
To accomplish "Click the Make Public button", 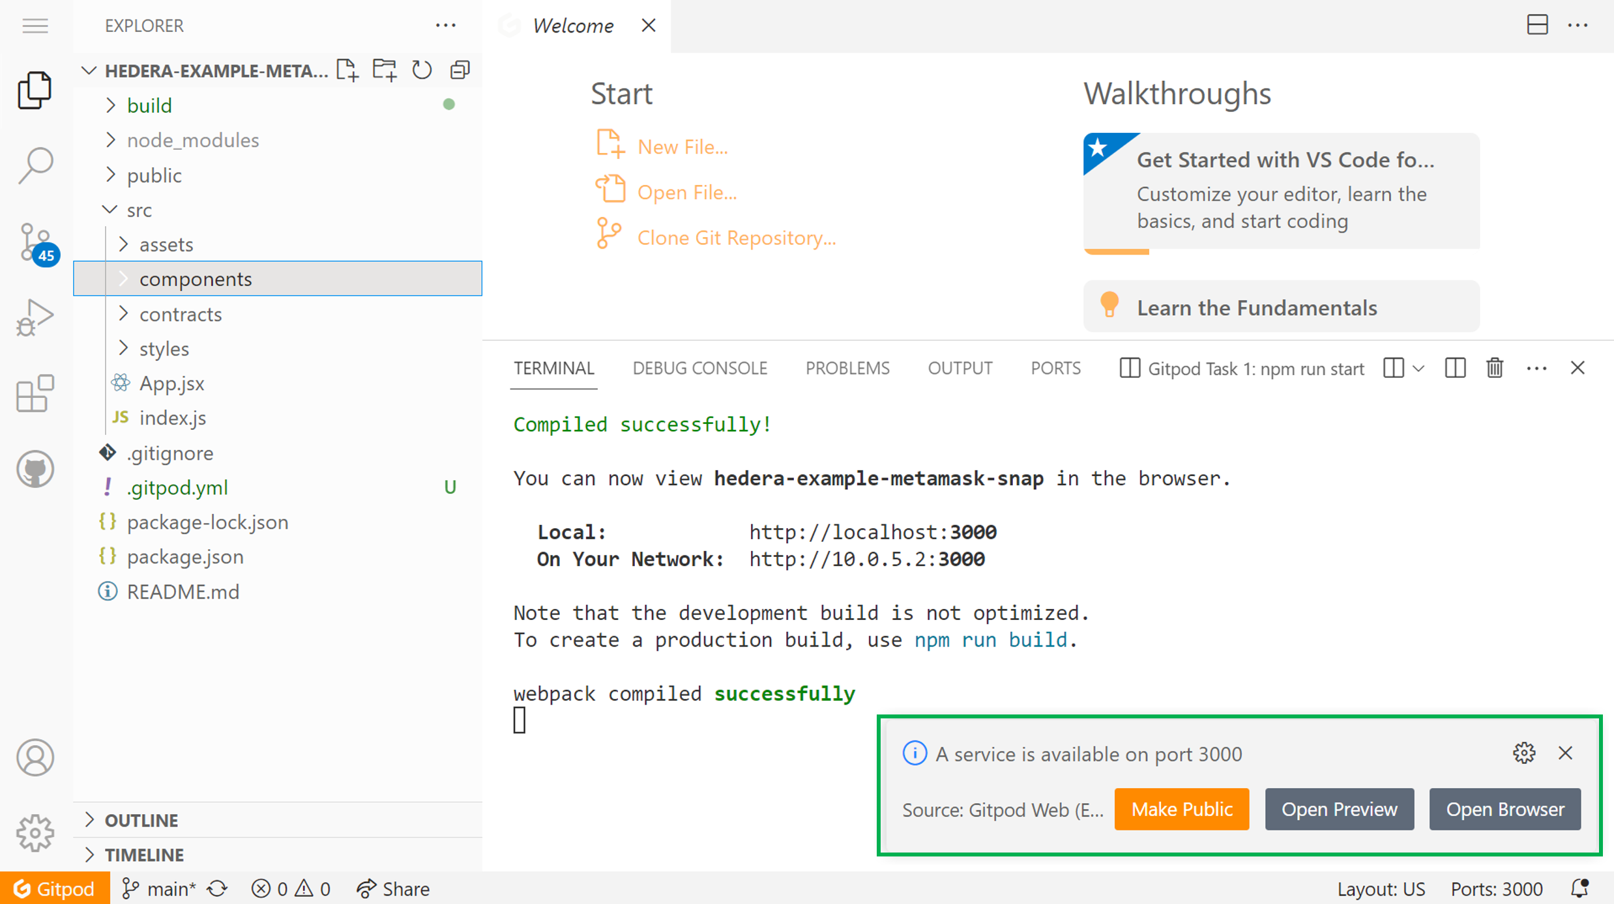I will (x=1181, y=809).
